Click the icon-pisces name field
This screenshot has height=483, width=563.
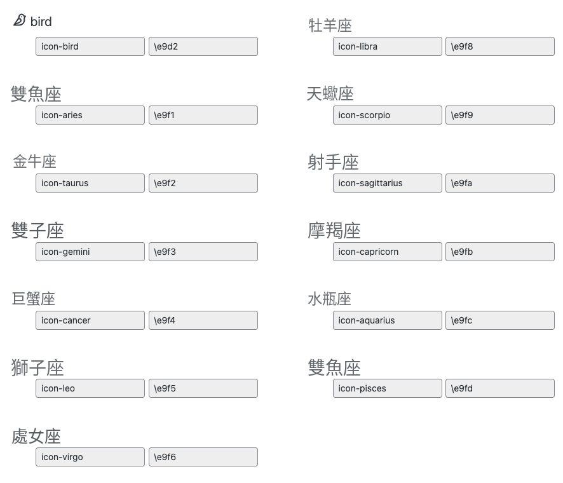[388, 388]
